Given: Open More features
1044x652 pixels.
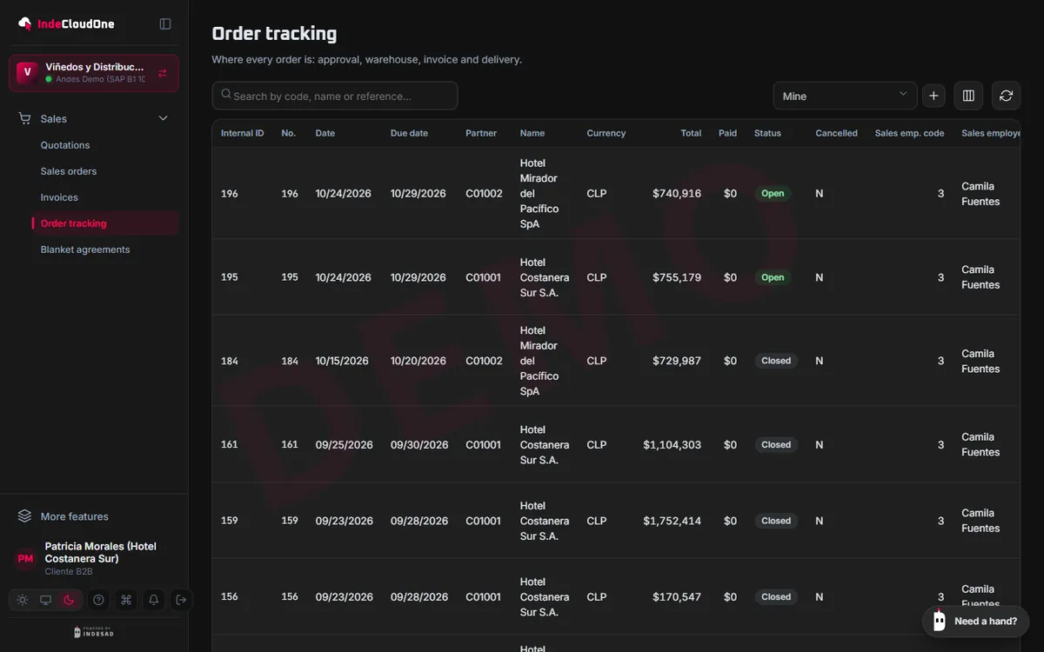Looking at the screenshot, I should click(x=75, y=516).
